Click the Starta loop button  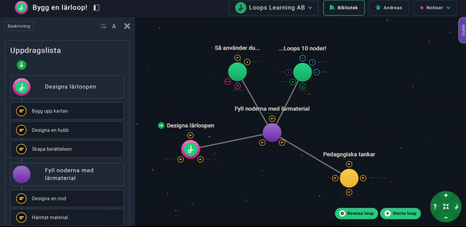coord(400,213)
